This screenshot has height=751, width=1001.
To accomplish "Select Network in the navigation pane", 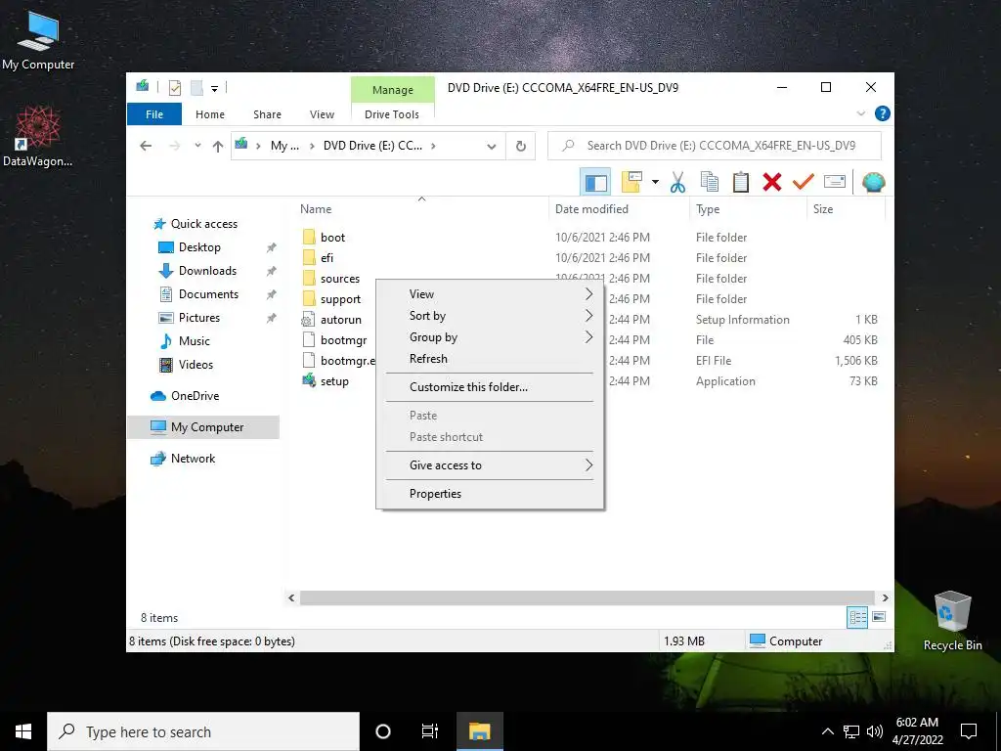I will point(193,459).
